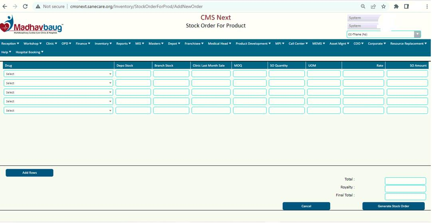
Task: Expand the Hospital Booking menu
Action: 30,52
